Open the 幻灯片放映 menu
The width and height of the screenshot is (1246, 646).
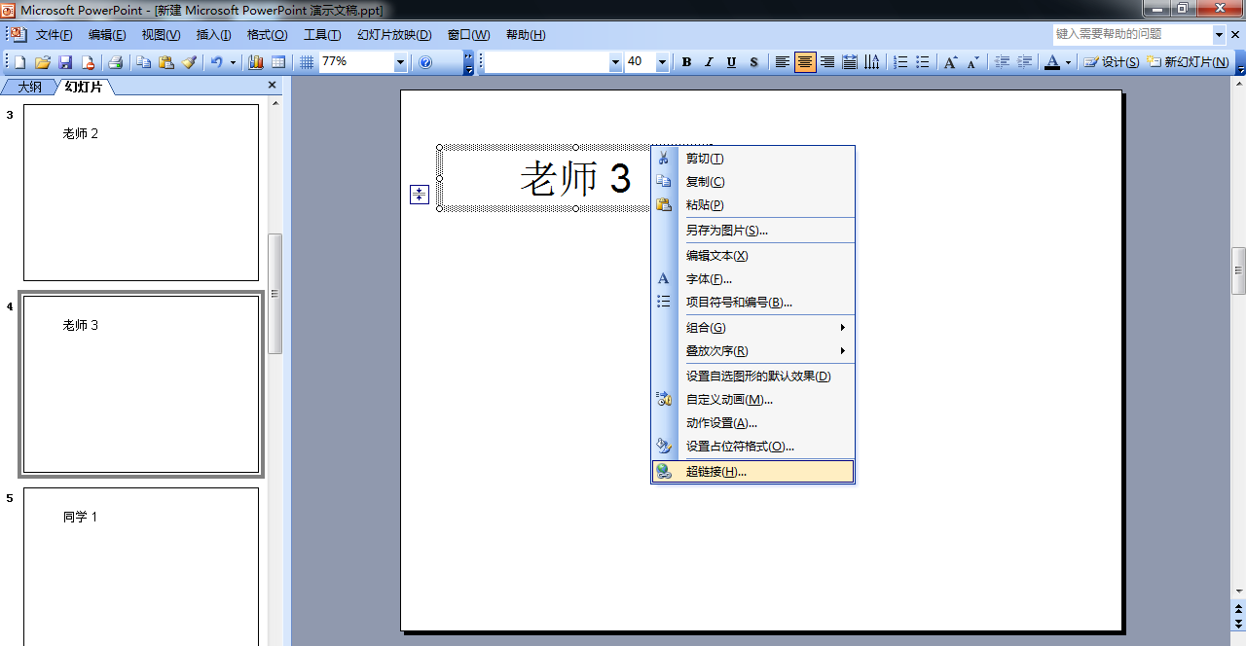[x=394, y=35]
